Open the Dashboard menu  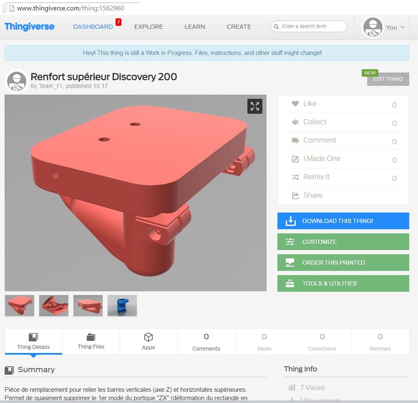[93, 27]
